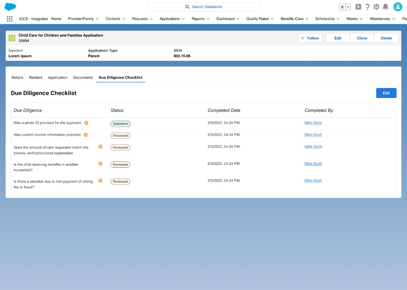Click the Salesforce cloud logo
This screenshot has width=407, height=290.
[10, 6]
